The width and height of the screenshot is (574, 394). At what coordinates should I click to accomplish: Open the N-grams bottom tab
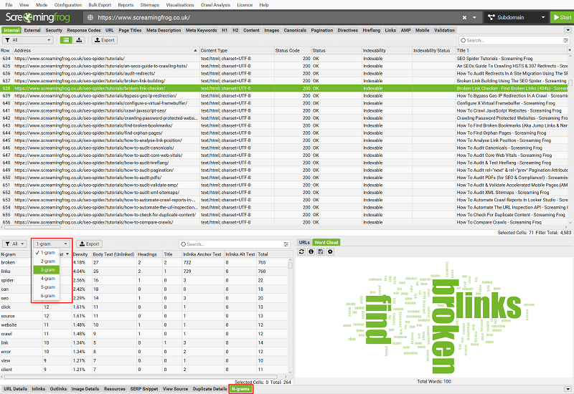coord(240,389)
